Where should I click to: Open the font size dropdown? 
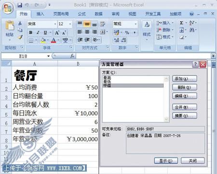tap(70, 24)
